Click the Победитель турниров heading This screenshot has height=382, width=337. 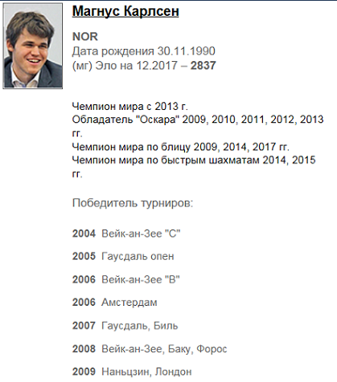133,203
